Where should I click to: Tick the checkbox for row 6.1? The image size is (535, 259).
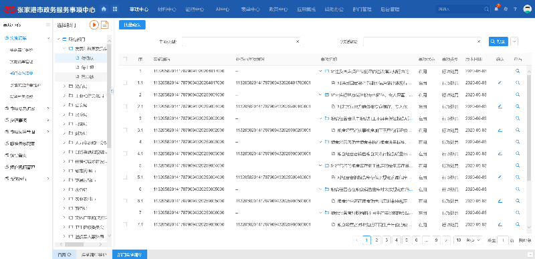(125, 201)
